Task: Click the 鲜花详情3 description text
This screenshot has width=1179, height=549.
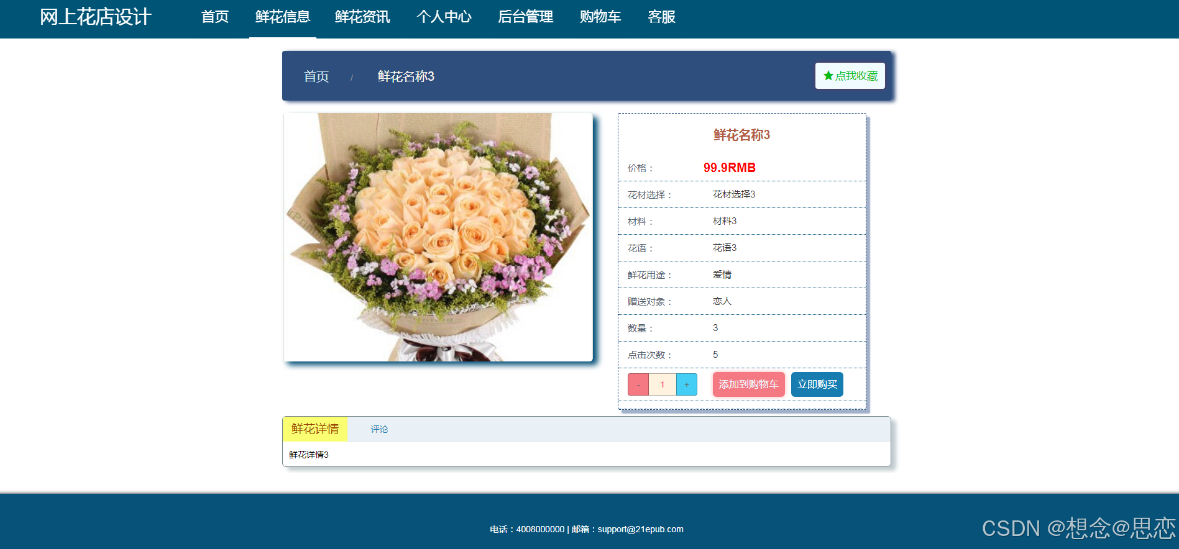Action: coord(309,455)
